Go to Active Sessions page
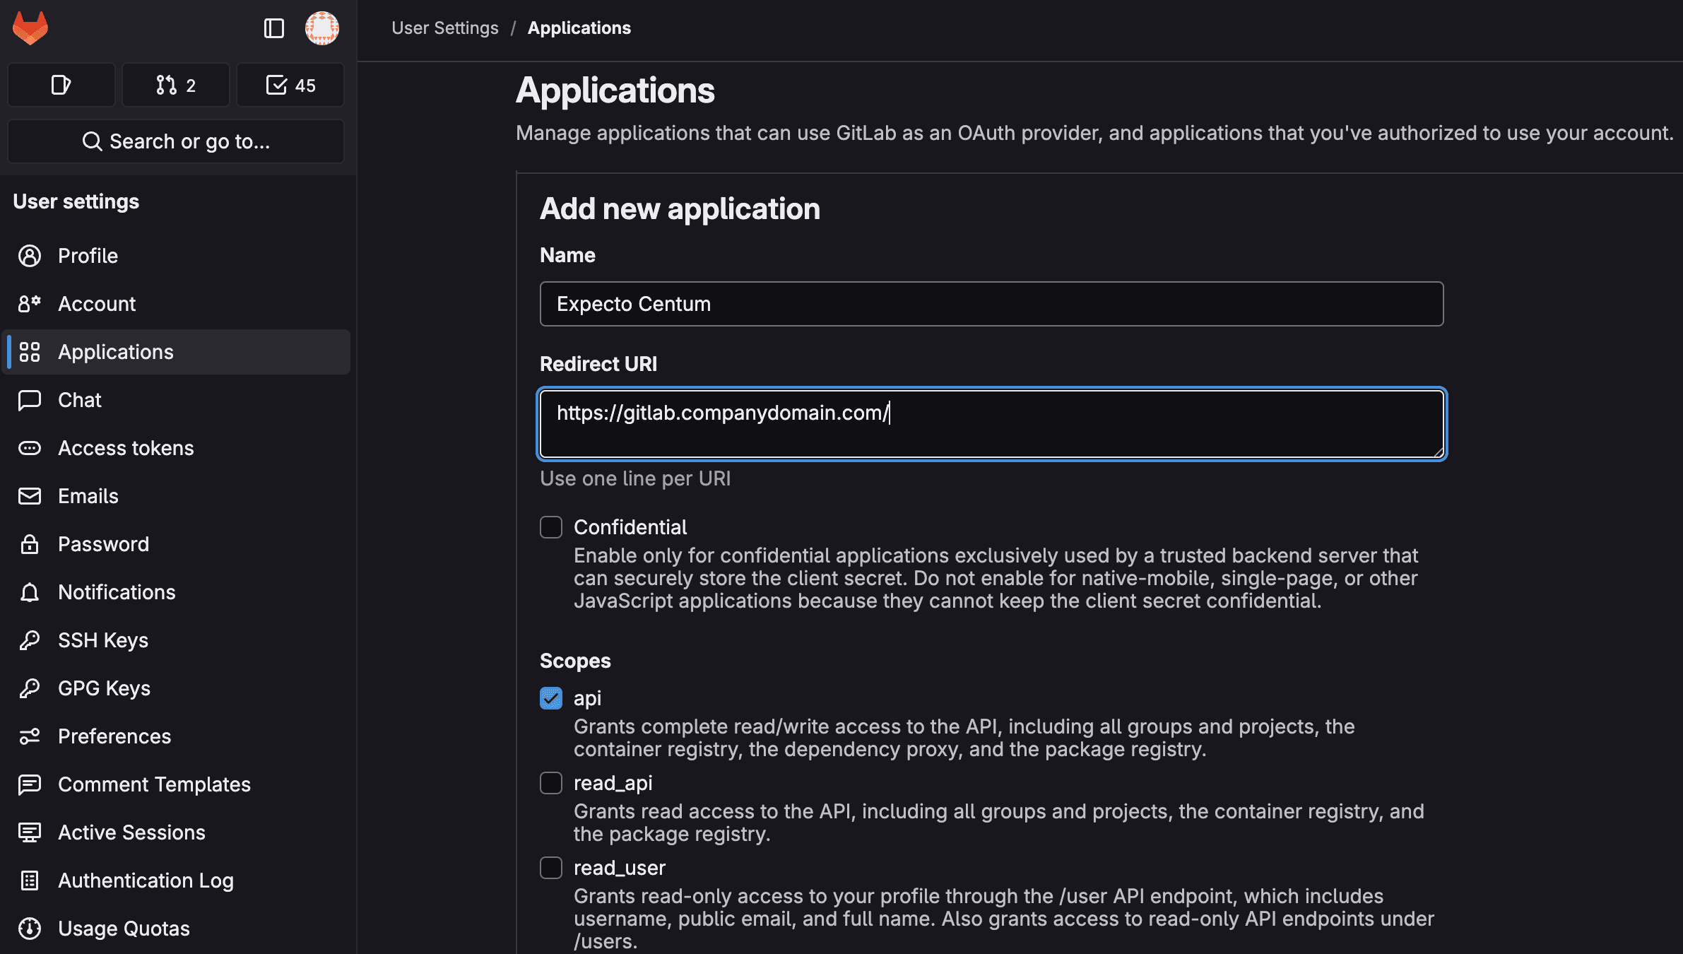The image size is (1683, 954). pos(176,832)
